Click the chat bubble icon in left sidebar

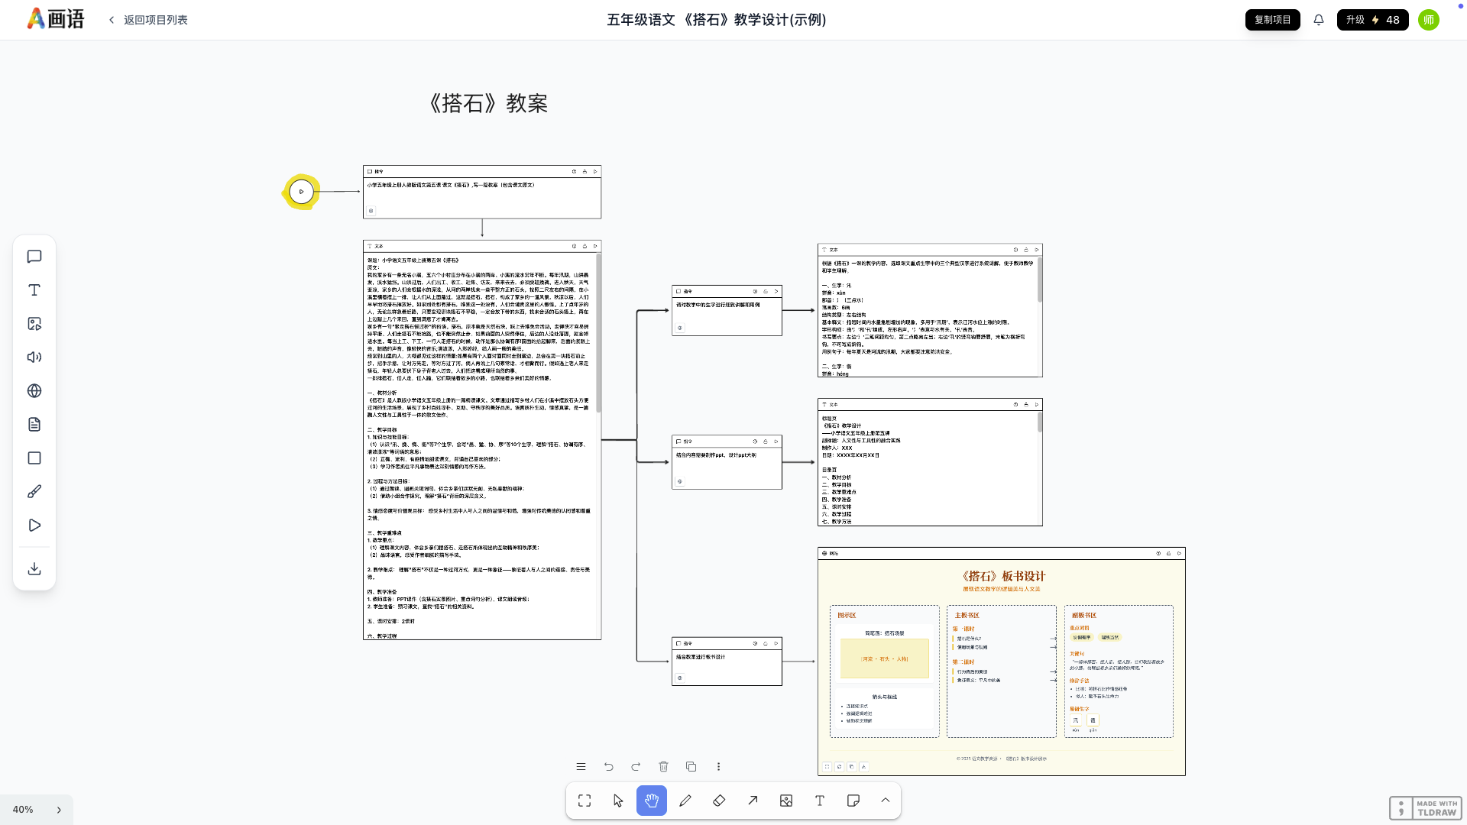pos(34,257)
